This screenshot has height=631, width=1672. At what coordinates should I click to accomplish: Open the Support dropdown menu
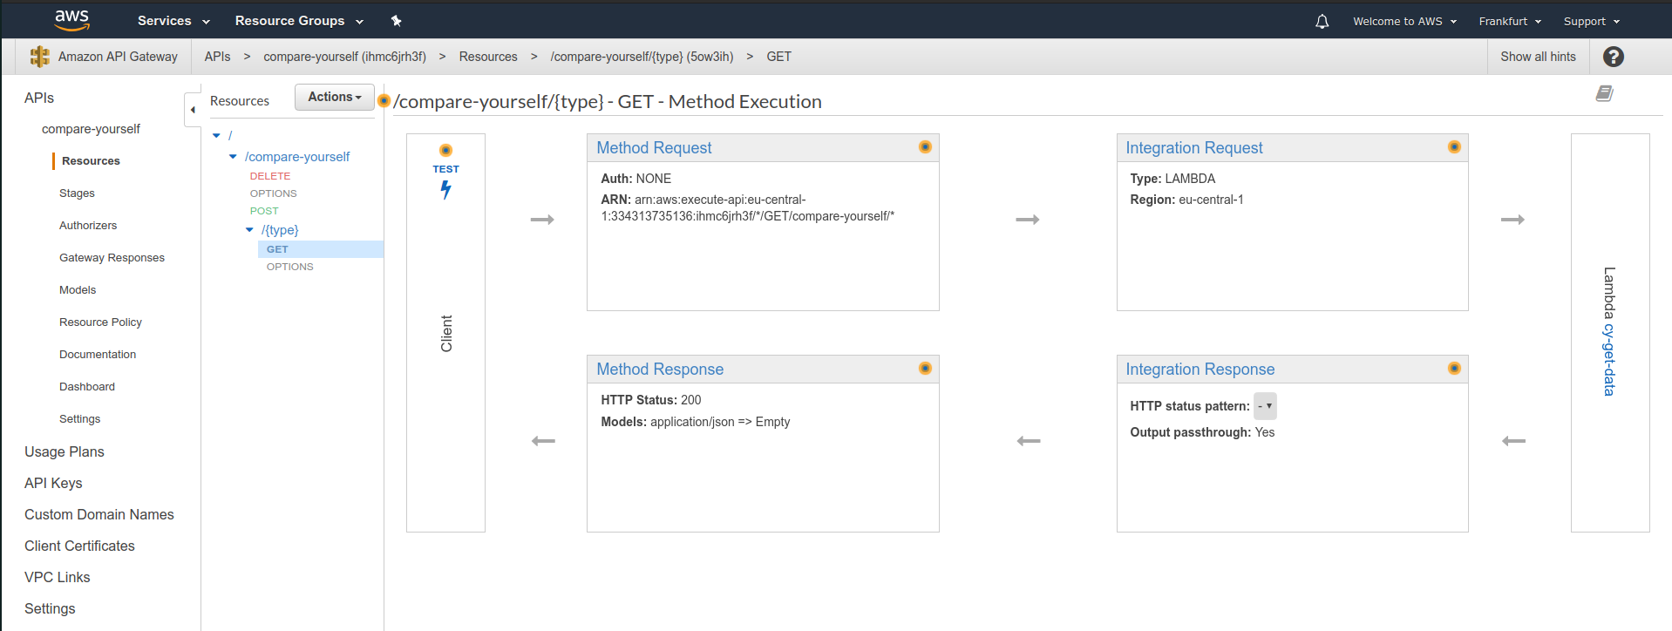tap(1591, 21)
